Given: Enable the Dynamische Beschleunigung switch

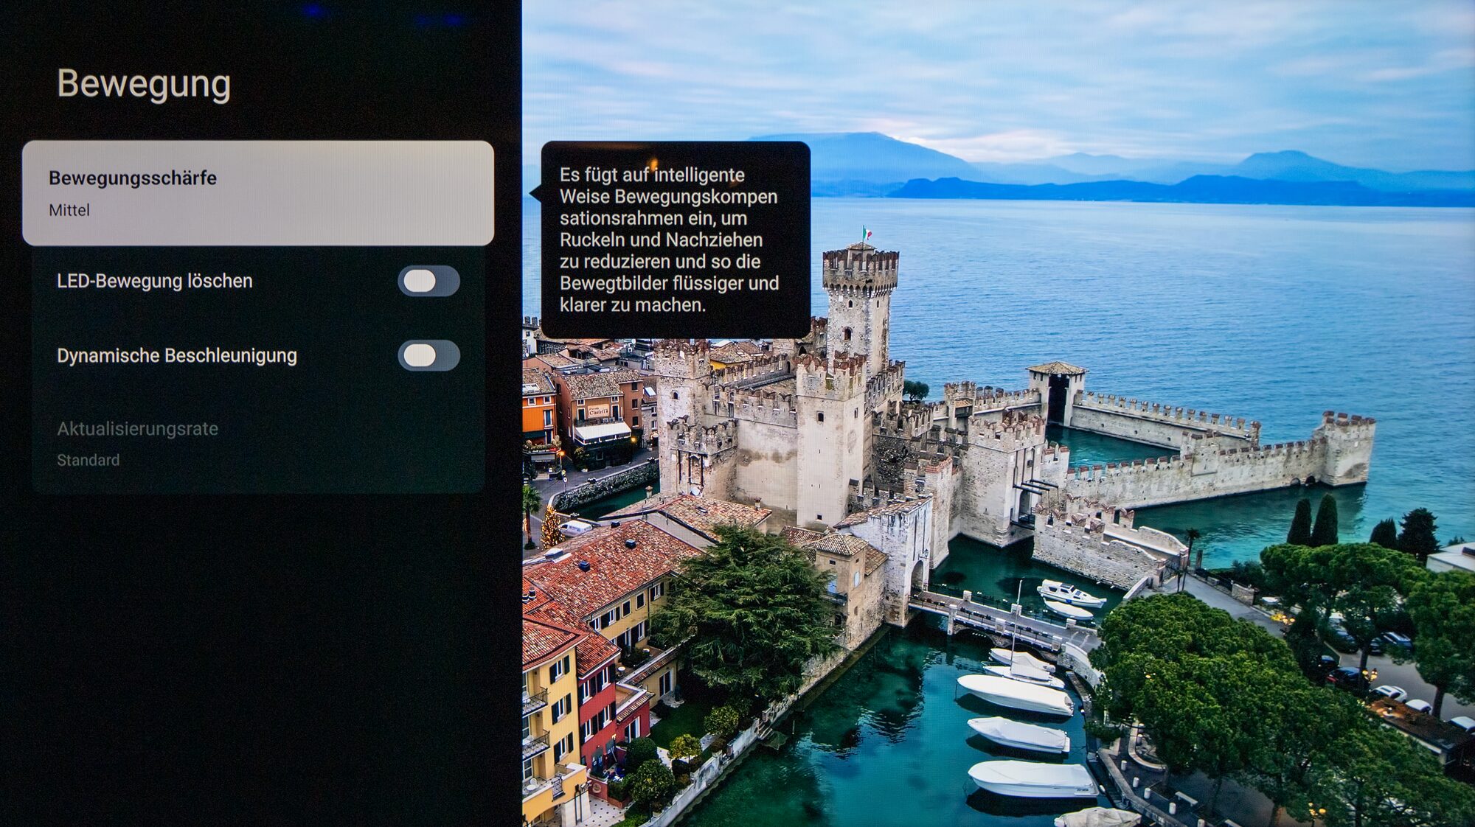Looking at the screenshot, I should pos(428,356).
